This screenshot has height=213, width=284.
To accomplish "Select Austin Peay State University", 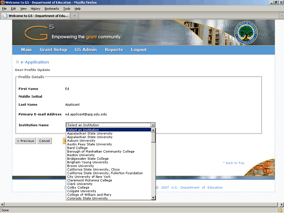I will coord(108,144).
